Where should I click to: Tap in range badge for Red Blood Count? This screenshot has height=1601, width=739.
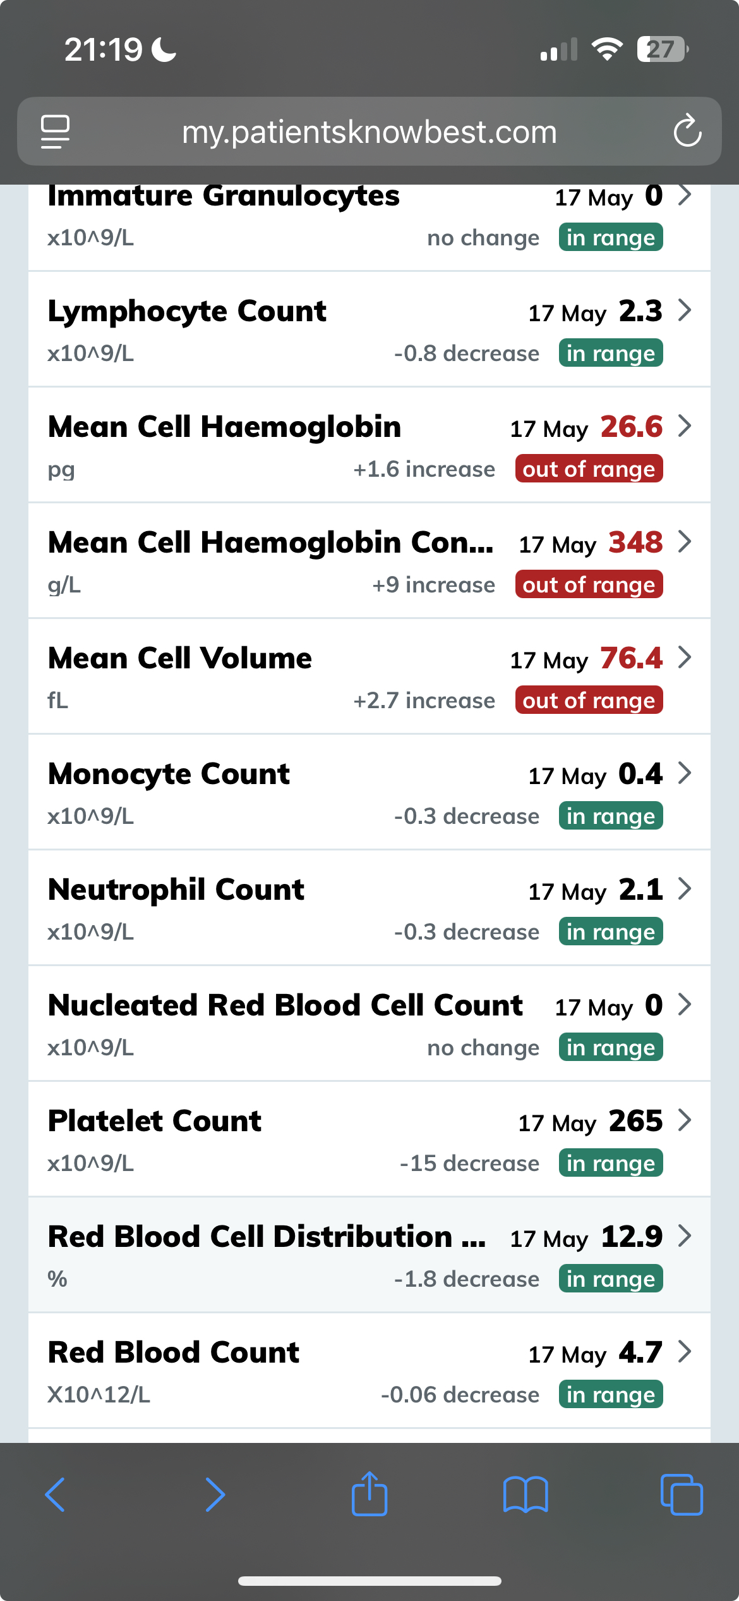pos(611,1395)
